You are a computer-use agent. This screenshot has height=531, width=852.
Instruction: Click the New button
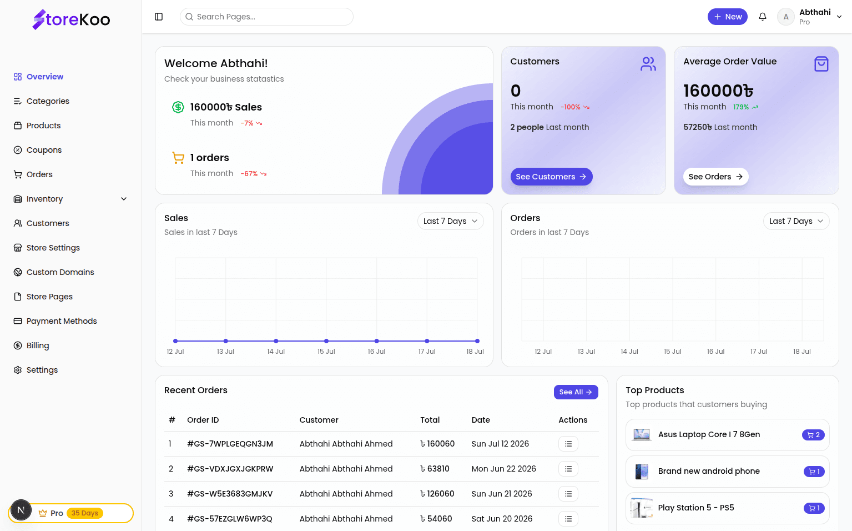pos(728,17)
